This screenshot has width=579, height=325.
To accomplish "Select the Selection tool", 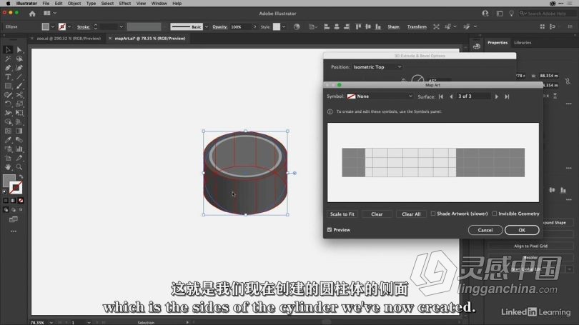I will pos(8,50).
